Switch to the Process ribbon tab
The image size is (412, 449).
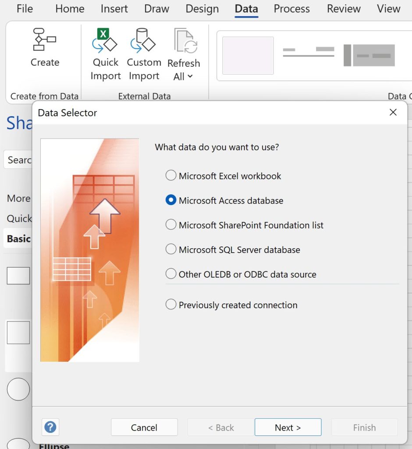coord(291,9)
